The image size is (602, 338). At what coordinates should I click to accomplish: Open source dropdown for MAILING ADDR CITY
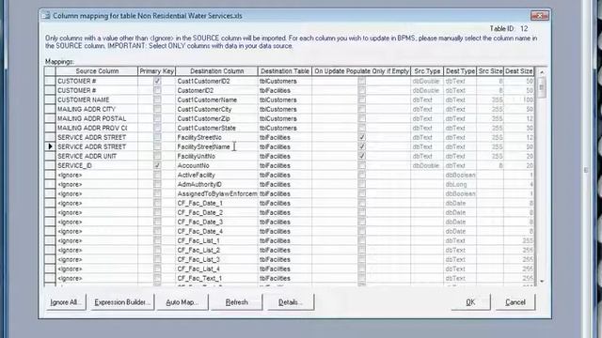pyautogui.click(x=97, y=109)
